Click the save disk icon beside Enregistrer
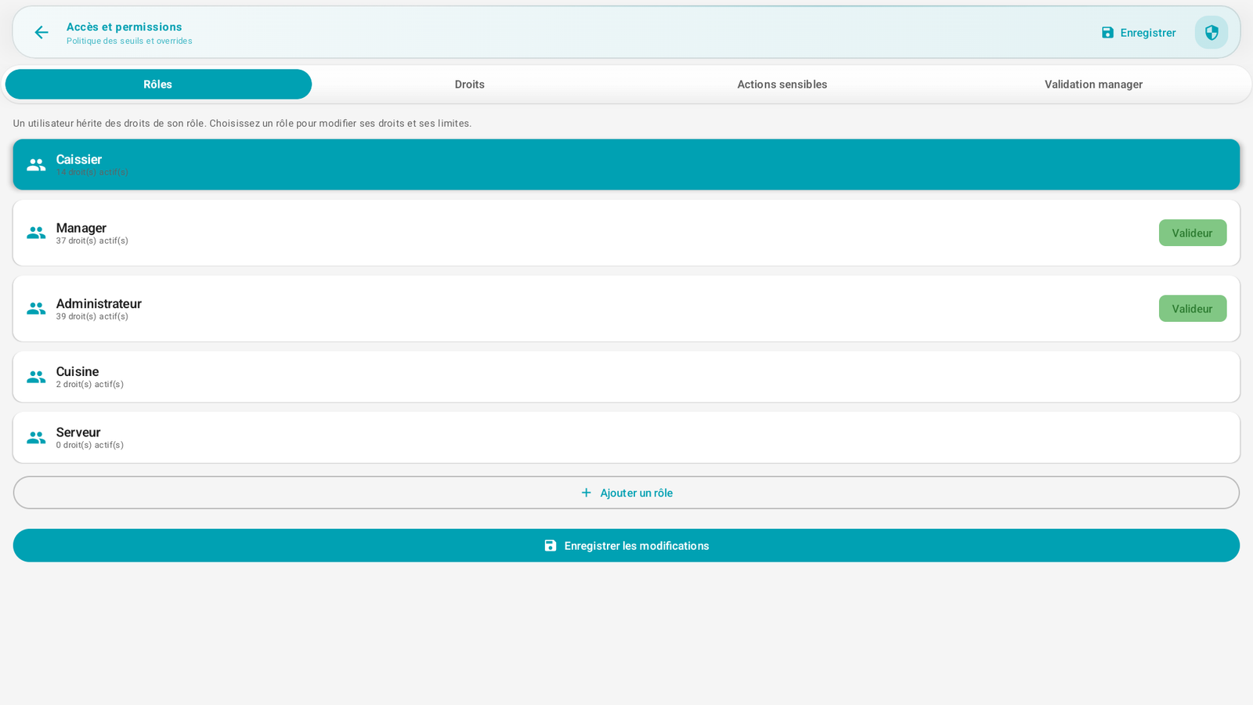The width and height of the screenshot is (1253, 705). tap(1107, 32)
